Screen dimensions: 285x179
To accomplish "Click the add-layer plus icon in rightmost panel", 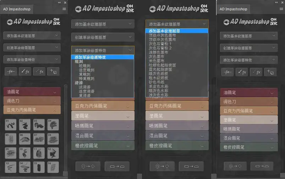I will (270, 72).
